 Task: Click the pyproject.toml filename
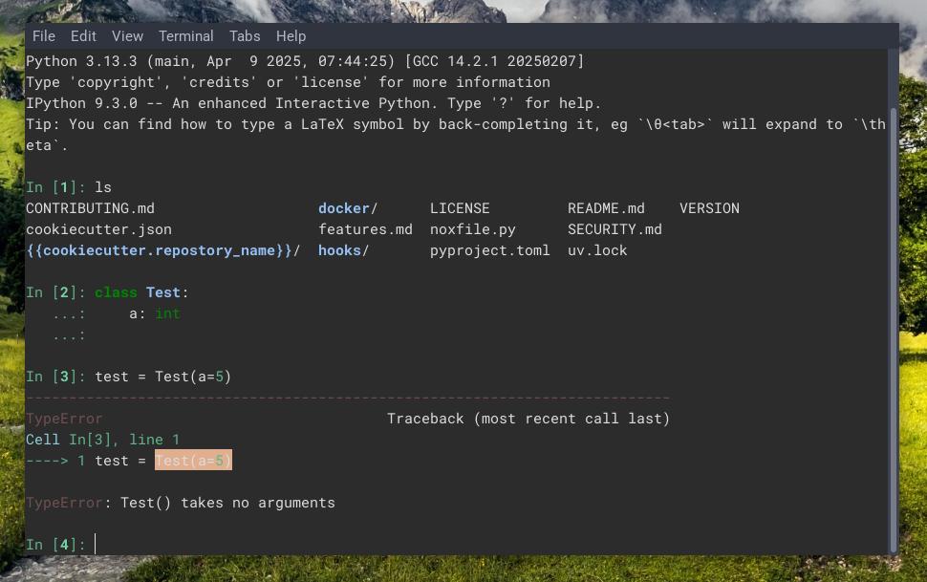point(491,249)
